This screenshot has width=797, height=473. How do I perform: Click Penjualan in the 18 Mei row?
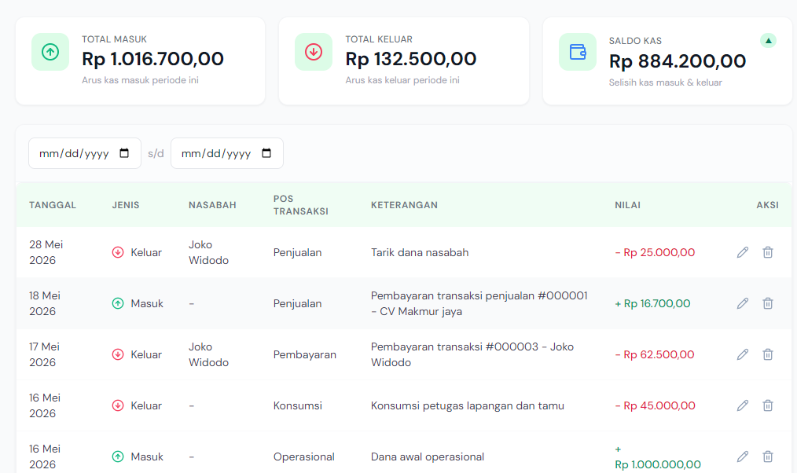click(297, 303)
